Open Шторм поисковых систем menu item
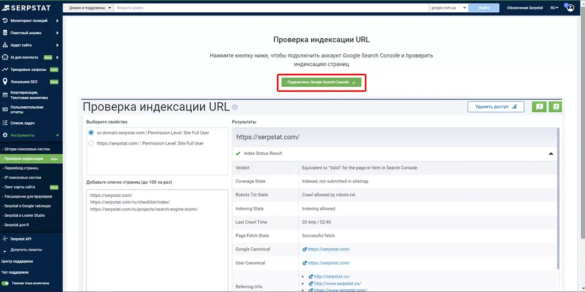The height and width of the screenshot is (292, 585). click(x=27, y=149)
